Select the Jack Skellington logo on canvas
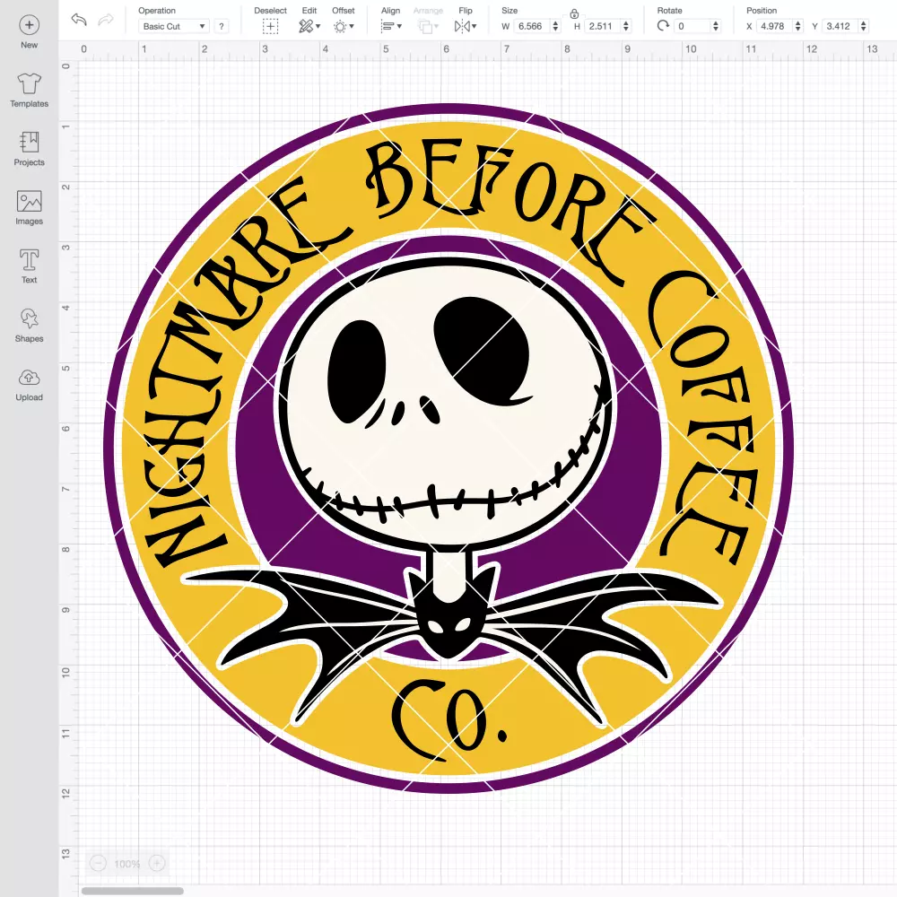Screen dimensions: 897x897 coord(448,448)
